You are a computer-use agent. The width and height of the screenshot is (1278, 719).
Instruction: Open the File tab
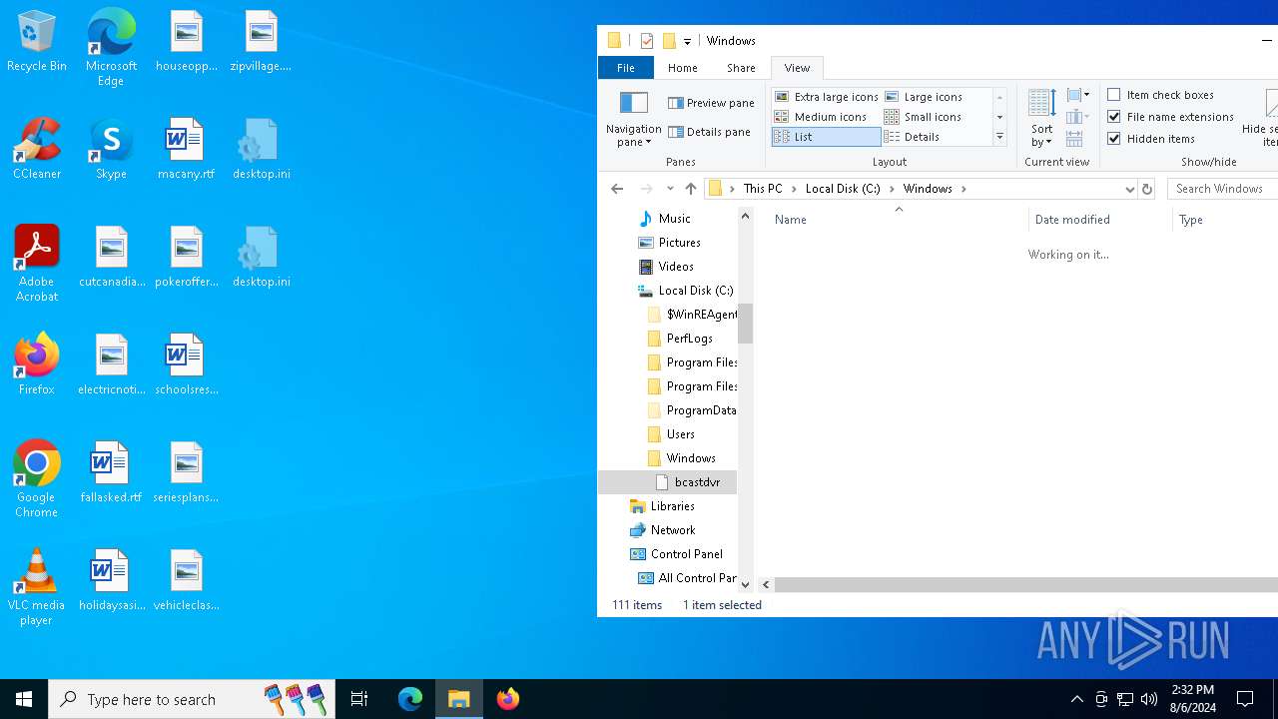(x=626, y=68)
